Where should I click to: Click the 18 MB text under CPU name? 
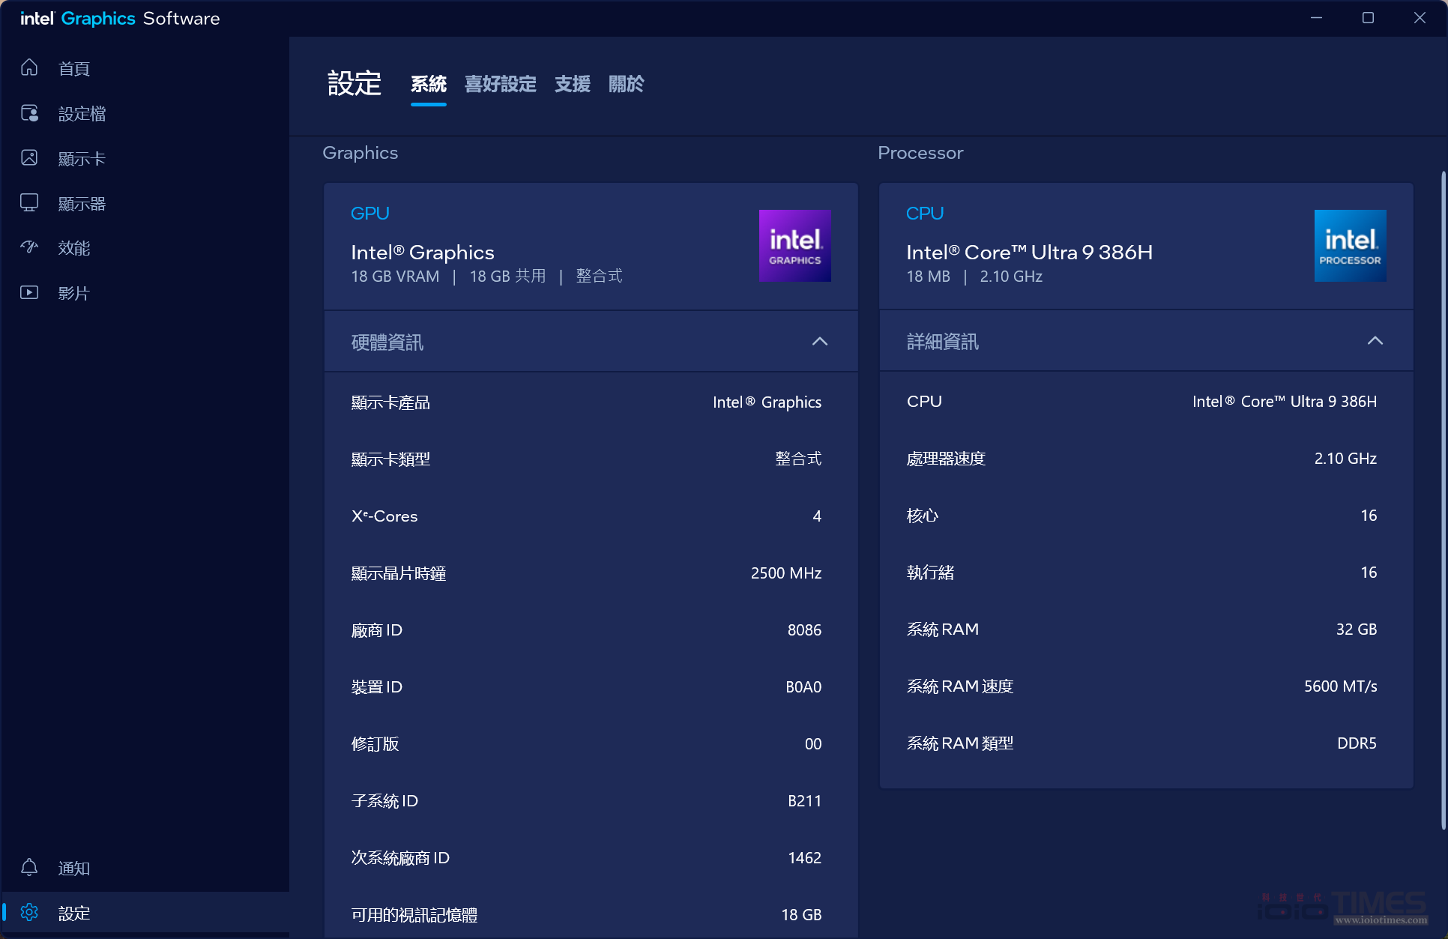(928, 277)
